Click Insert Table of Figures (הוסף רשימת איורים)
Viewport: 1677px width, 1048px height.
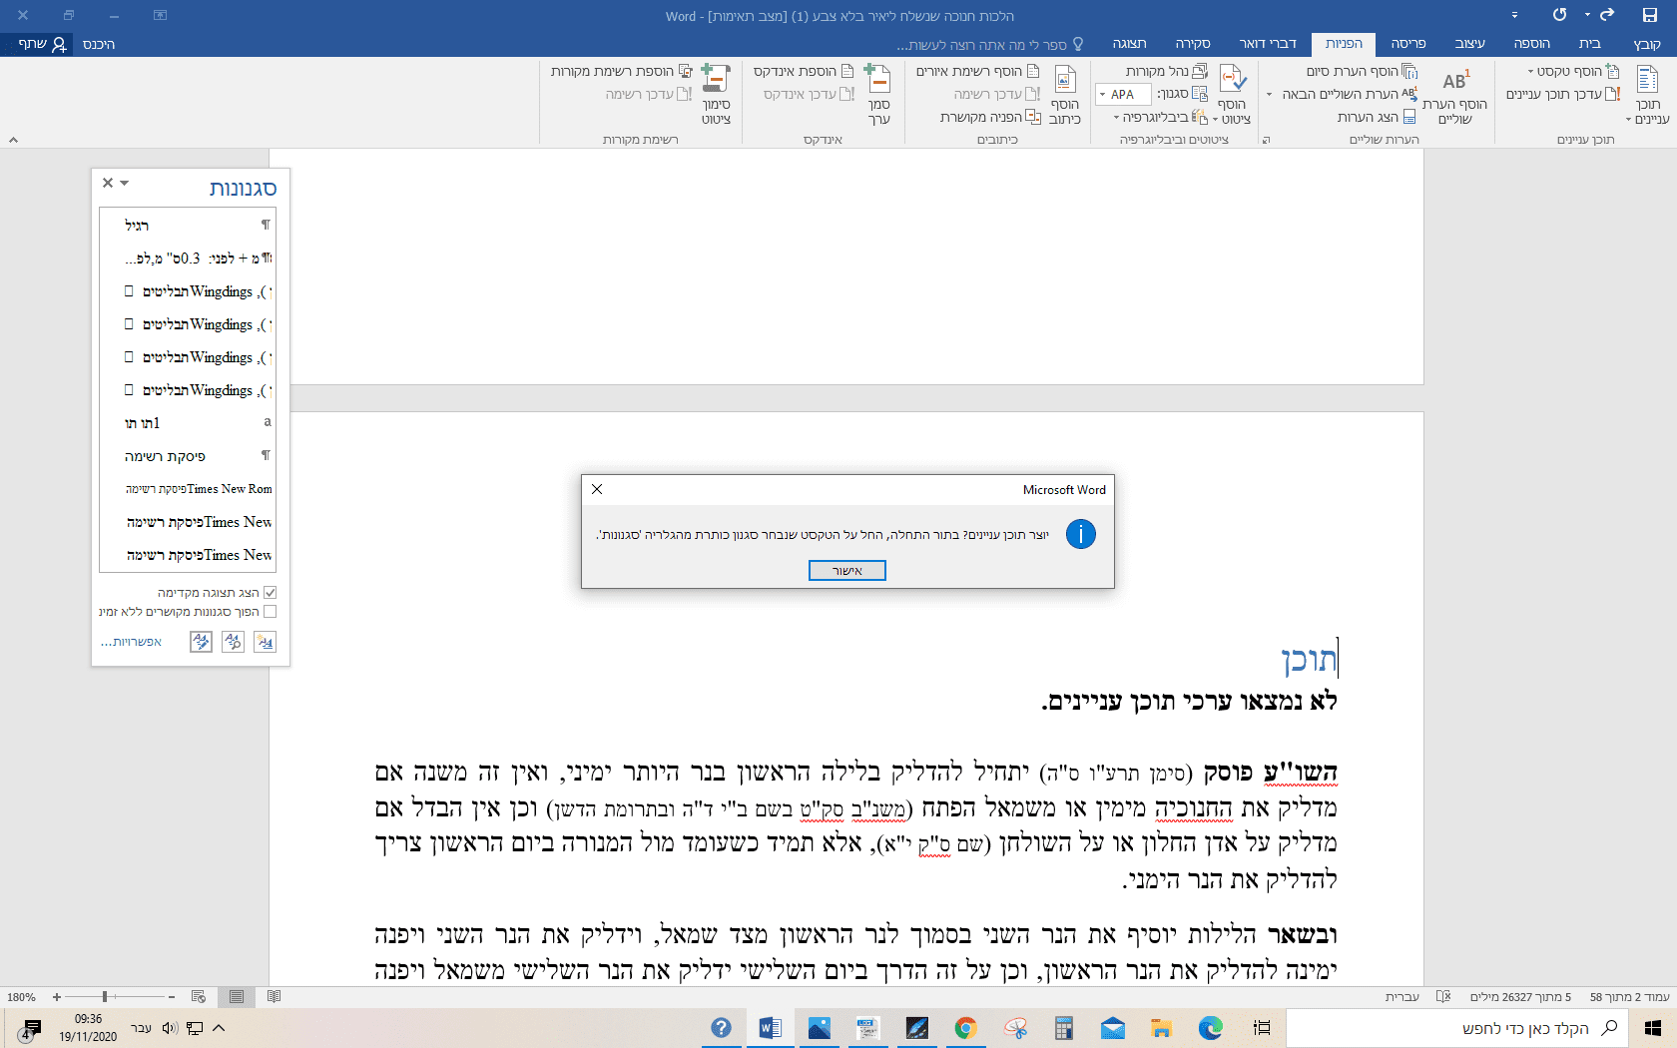tap(977, 72)
